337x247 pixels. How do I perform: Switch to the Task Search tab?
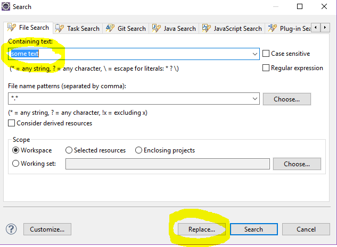pyautogui.click(x=78, y=28)
